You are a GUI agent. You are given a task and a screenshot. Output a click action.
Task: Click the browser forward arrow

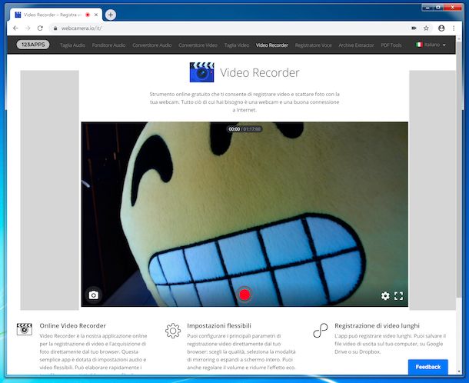click(x=28, y=28)
